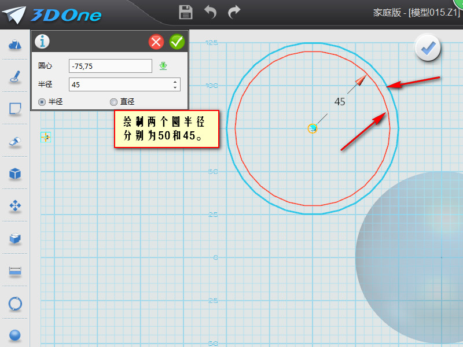Switch to the 直径 radio option

[114, 101]
